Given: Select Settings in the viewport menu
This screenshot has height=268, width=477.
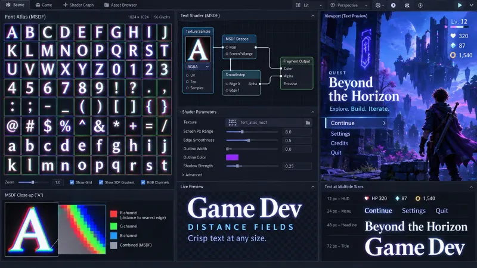Looking at the screenshot, I should click(x=340, y=133).
